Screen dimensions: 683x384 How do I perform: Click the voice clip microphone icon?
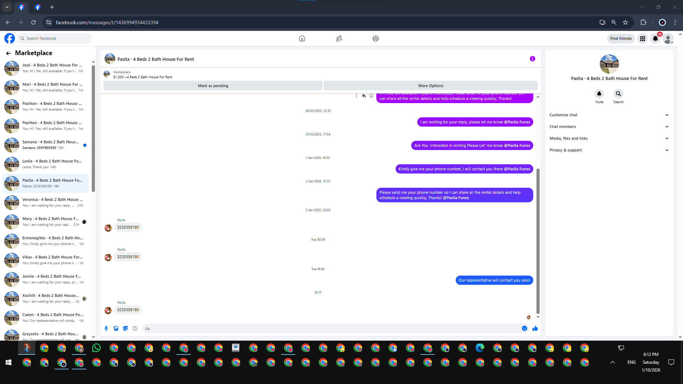coord(106,329)
